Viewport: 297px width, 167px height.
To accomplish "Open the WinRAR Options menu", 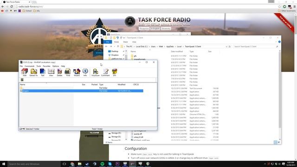I will tap(56, 66).
